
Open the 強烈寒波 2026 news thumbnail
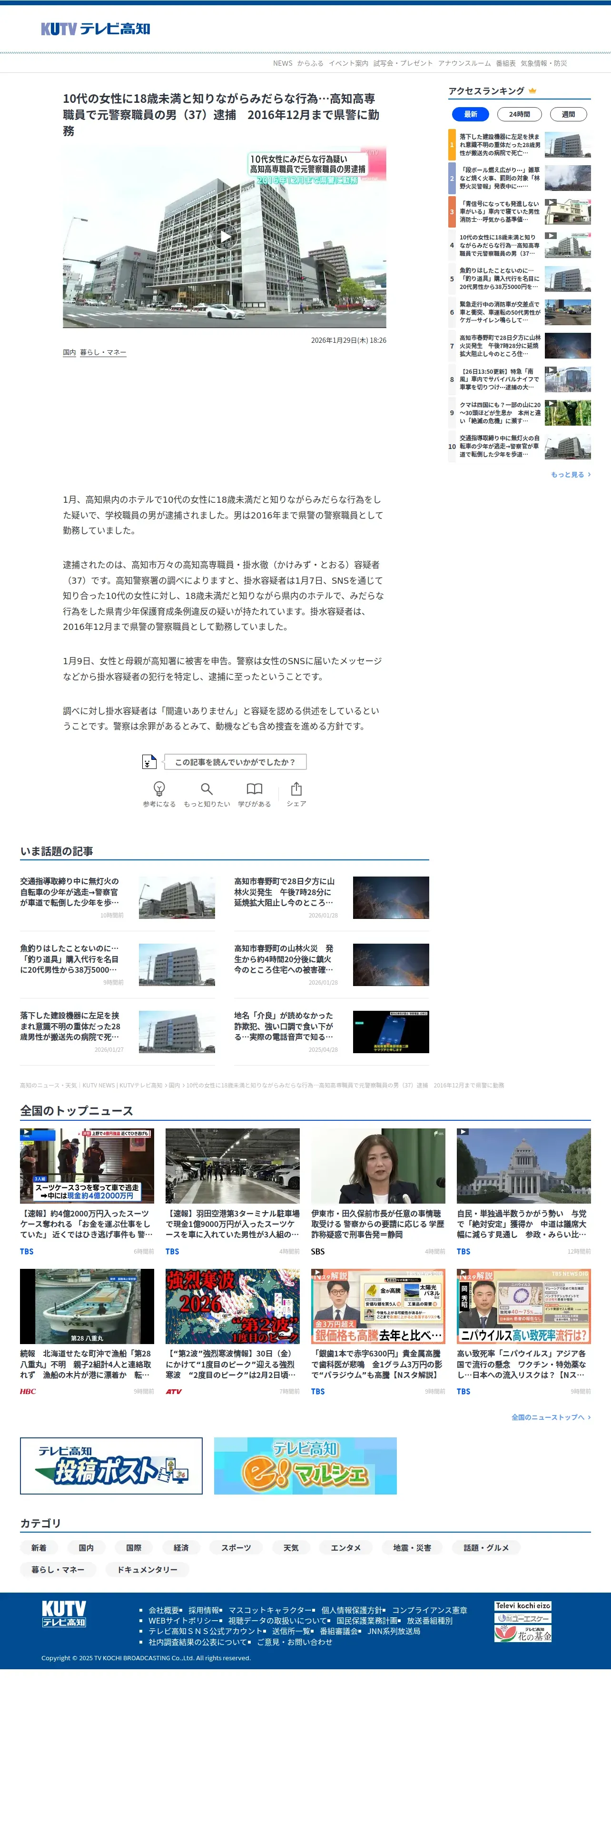[x=233, y=1306]
